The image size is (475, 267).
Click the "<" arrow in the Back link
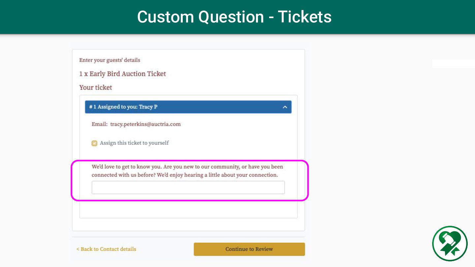pyautogui.click(x=78, y=249)
